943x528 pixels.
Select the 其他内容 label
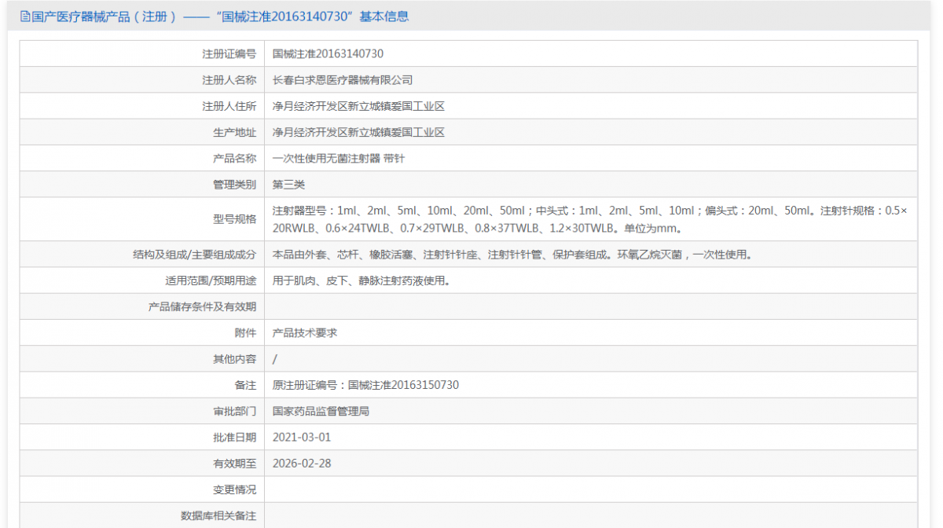[235, 359]
